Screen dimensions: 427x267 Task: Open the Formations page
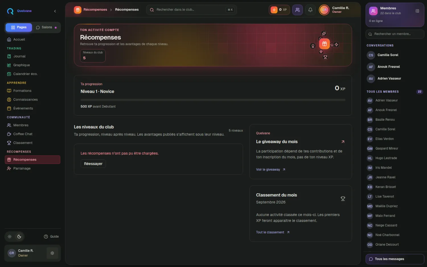pyautogui.click(x=32, y=91)
